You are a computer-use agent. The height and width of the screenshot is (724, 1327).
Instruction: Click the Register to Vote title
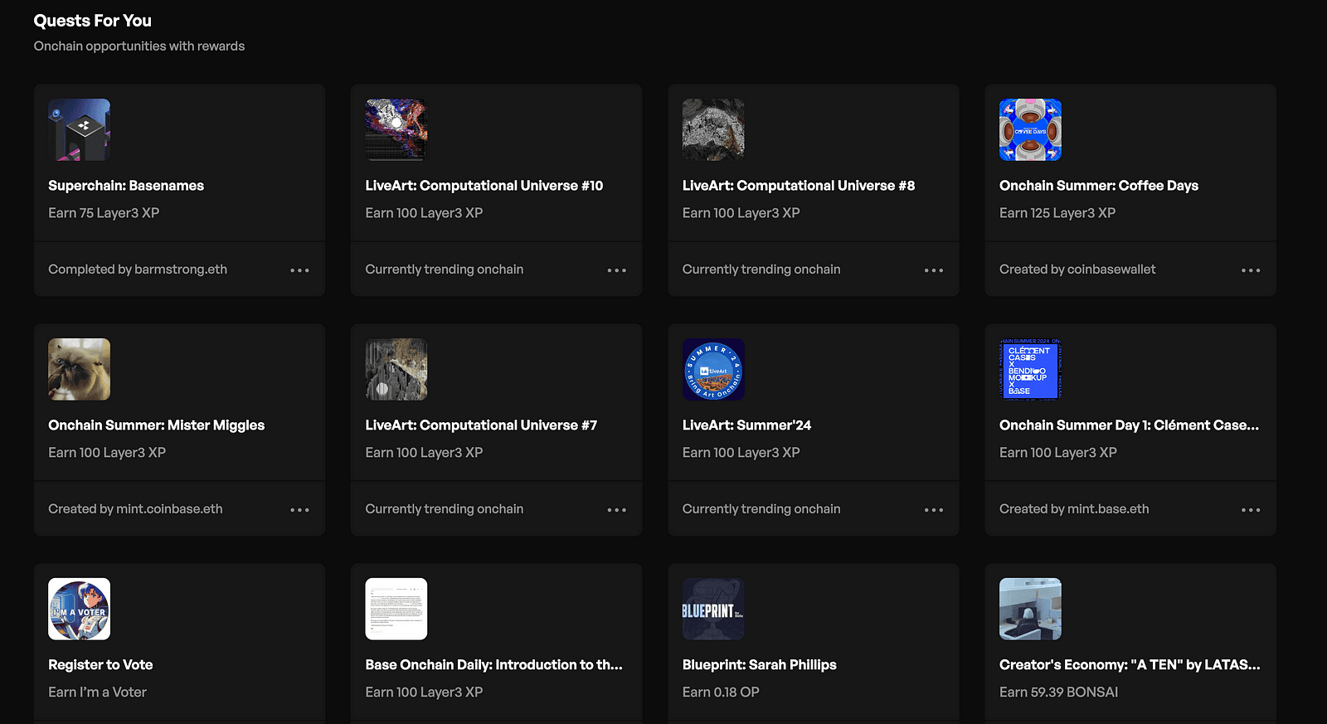pyautogui.click(x=100, y=665)
